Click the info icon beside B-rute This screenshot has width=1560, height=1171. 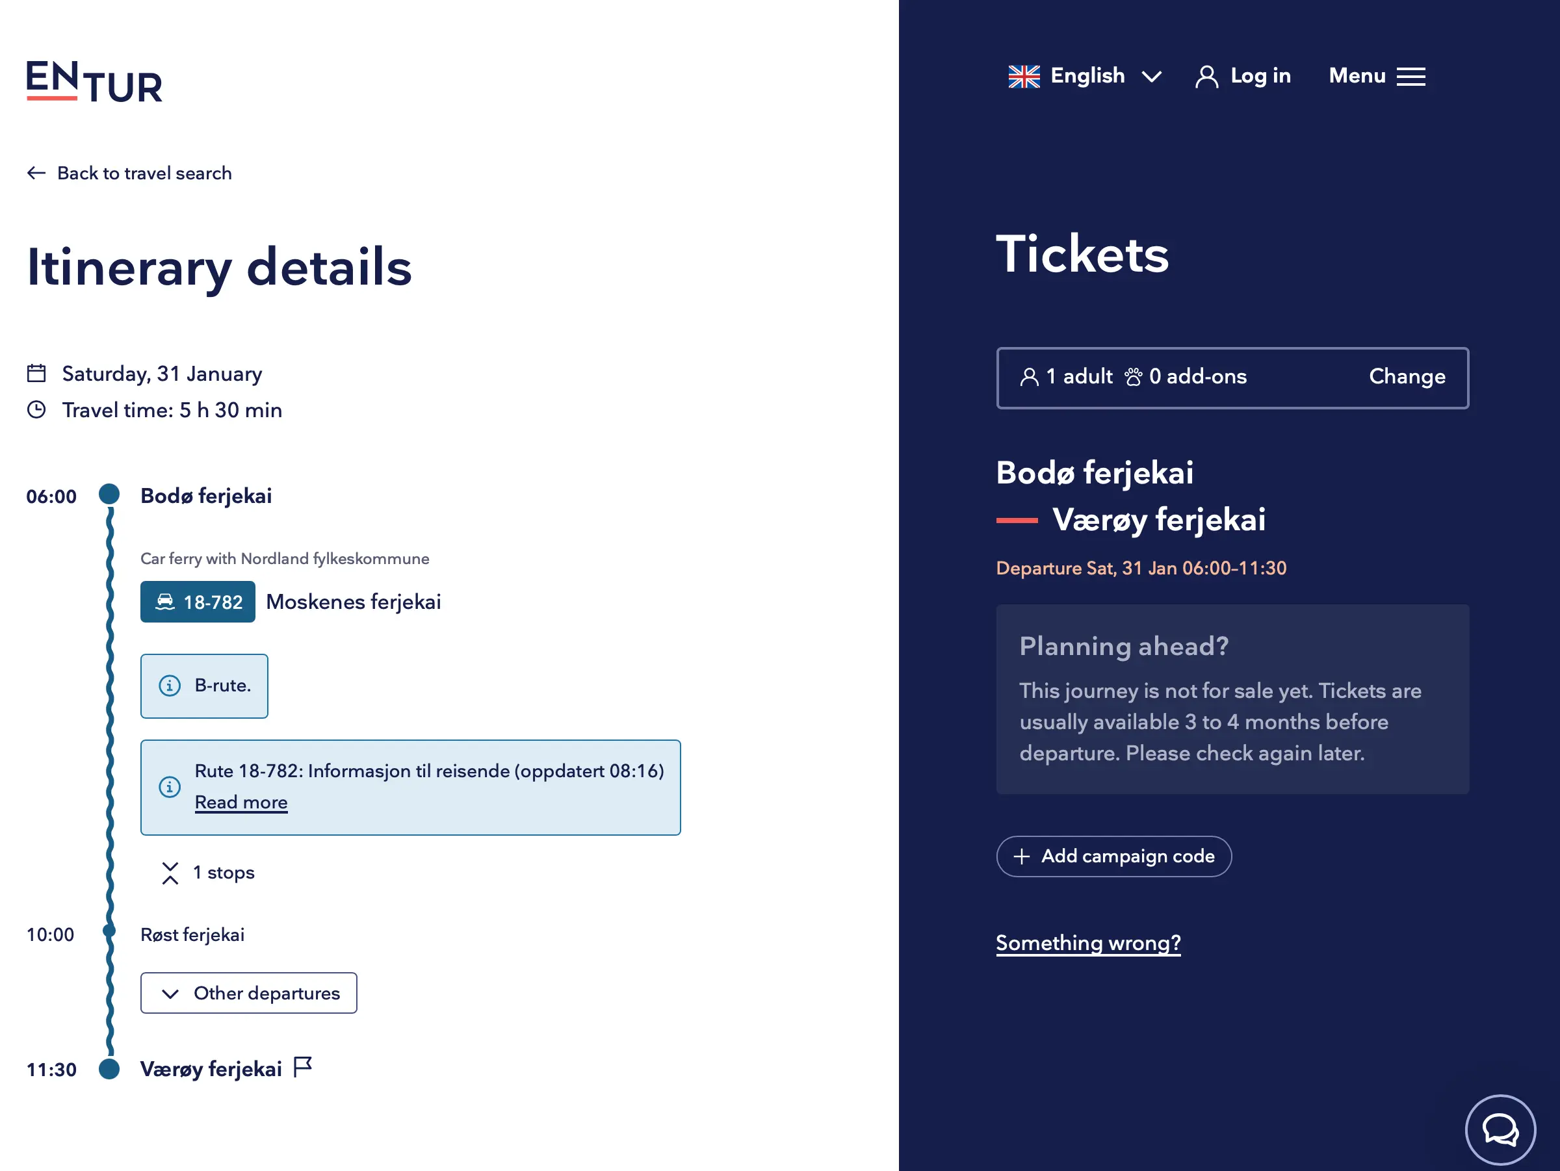point(170,686)
